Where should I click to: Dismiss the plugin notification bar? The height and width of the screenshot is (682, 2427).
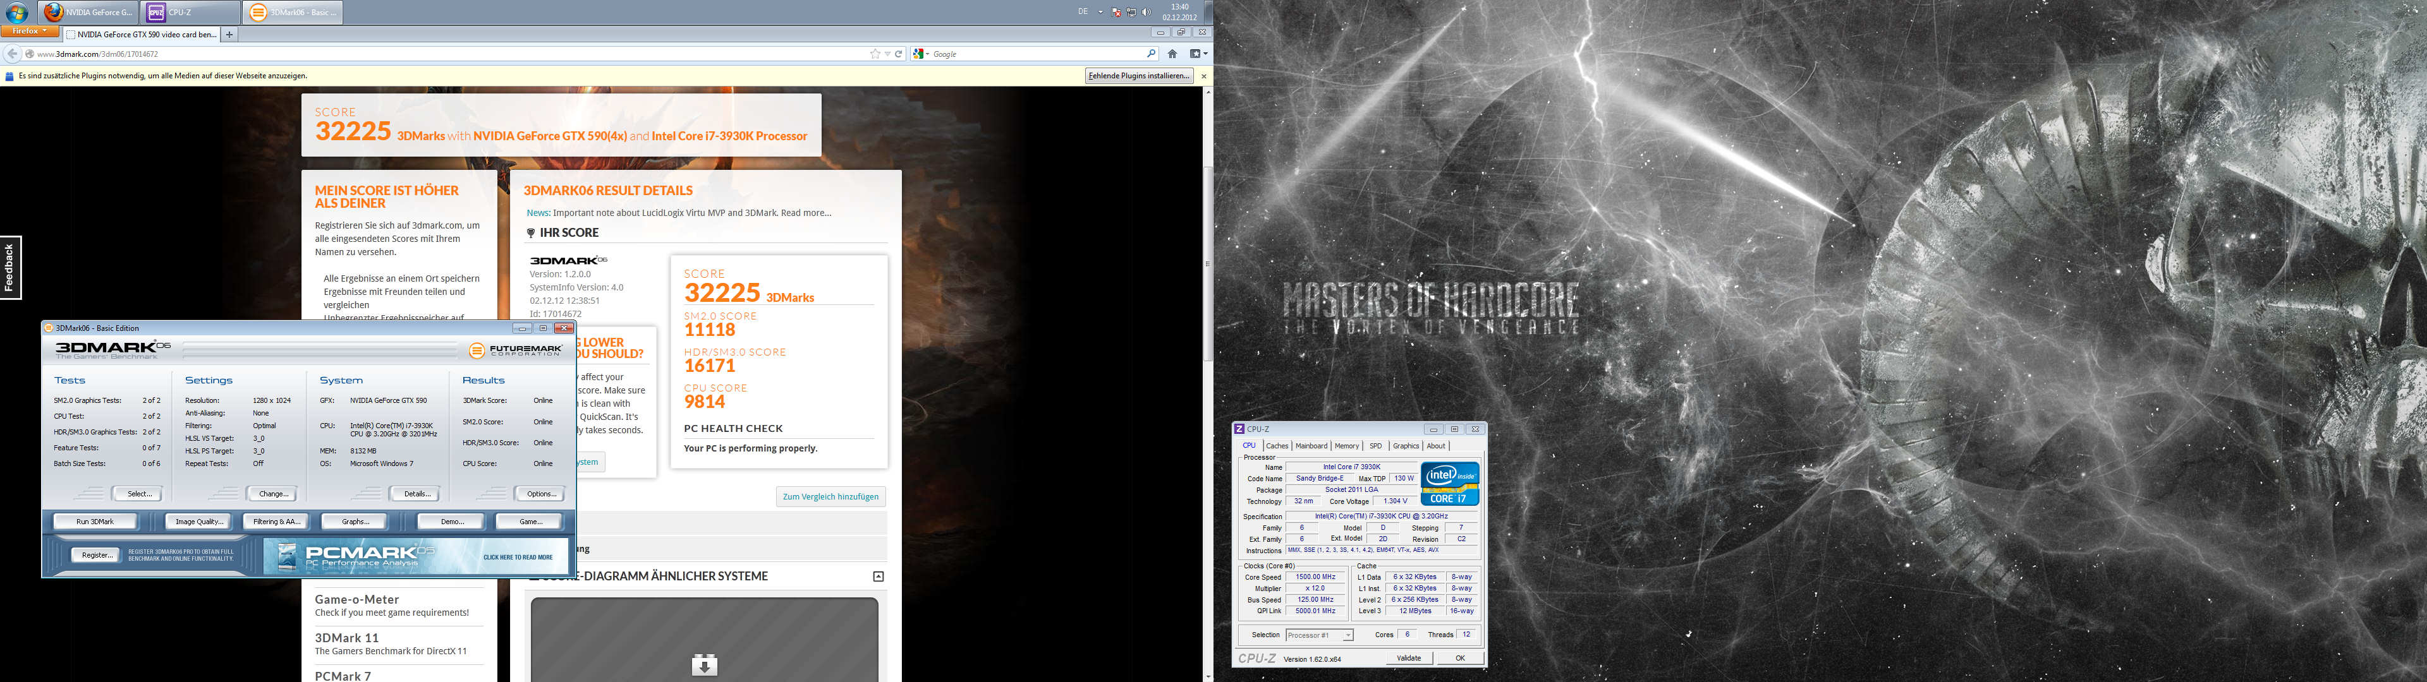tap(1203, 75)
